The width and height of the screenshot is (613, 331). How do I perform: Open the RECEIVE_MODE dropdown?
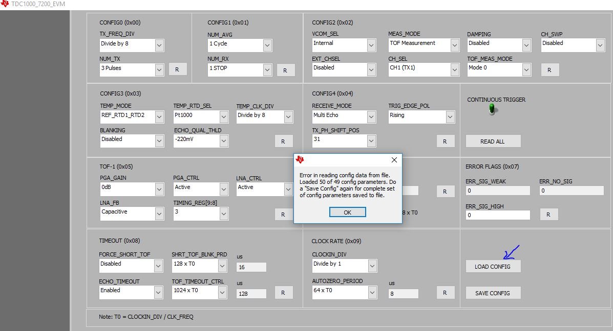click(x=372, y=116)
